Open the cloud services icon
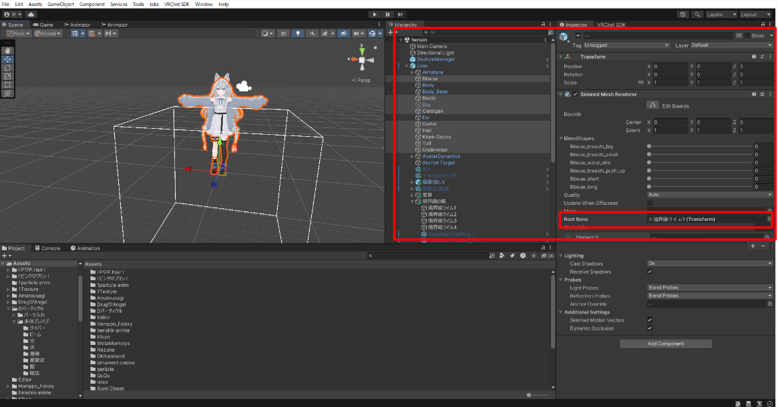The image size is (778, 407). click(x=31, y=15)
